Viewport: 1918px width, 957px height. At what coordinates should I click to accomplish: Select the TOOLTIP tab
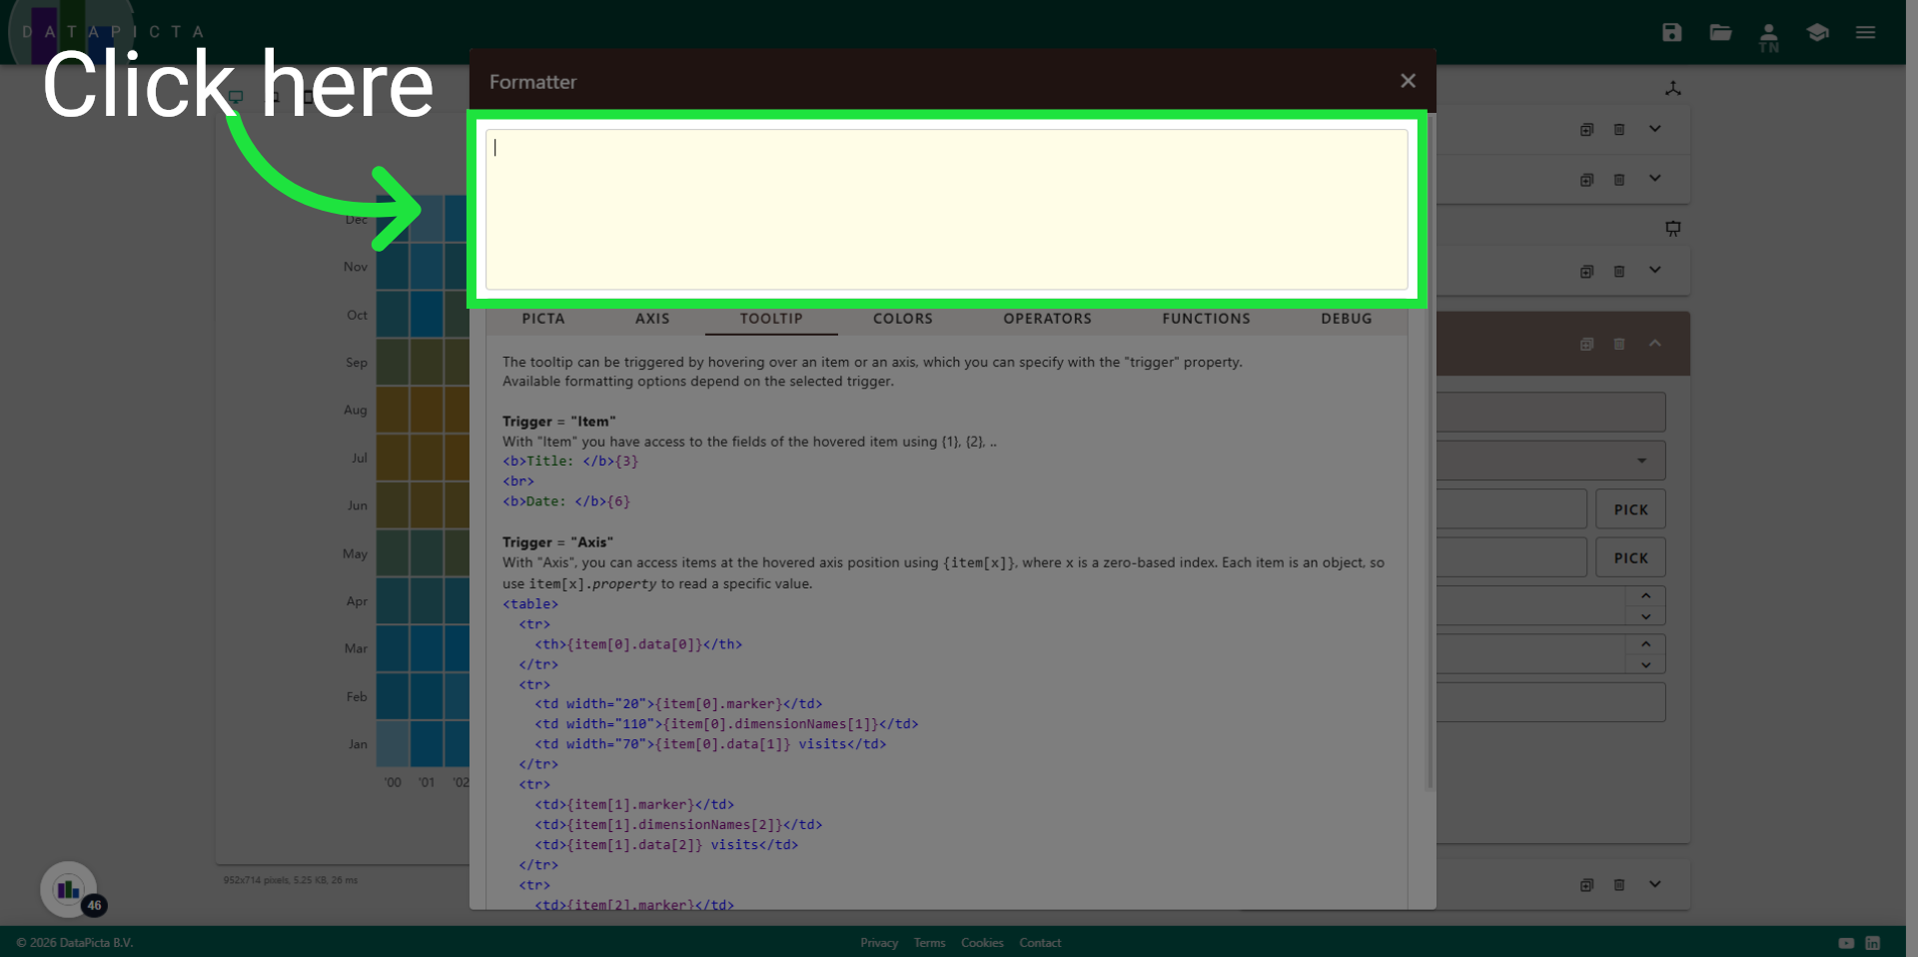[771, 319]
